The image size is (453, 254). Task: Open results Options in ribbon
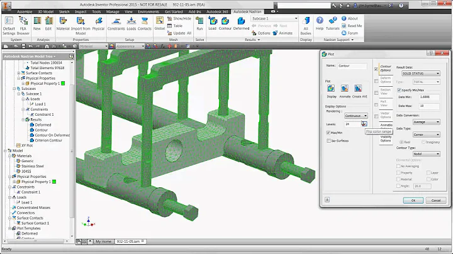(261, 33)
